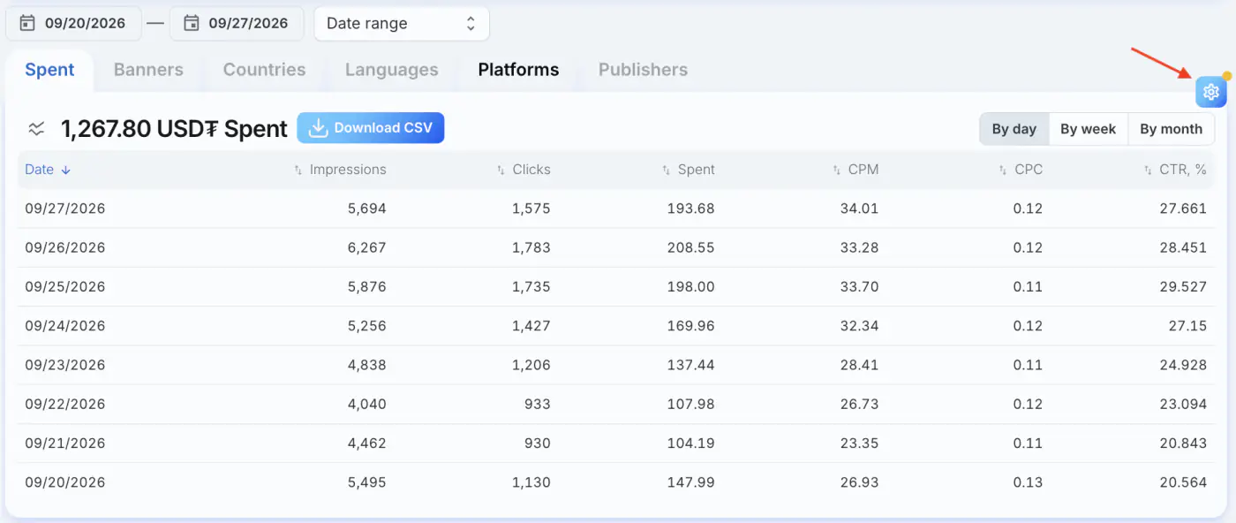This screenshot has width=1236, height=523.
Task: Open the Languages tab
Action: point(392,70)
